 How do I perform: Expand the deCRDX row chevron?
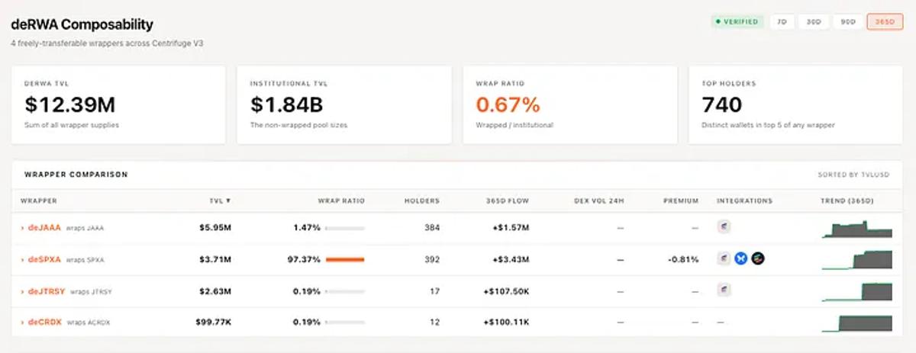(22, 322)
